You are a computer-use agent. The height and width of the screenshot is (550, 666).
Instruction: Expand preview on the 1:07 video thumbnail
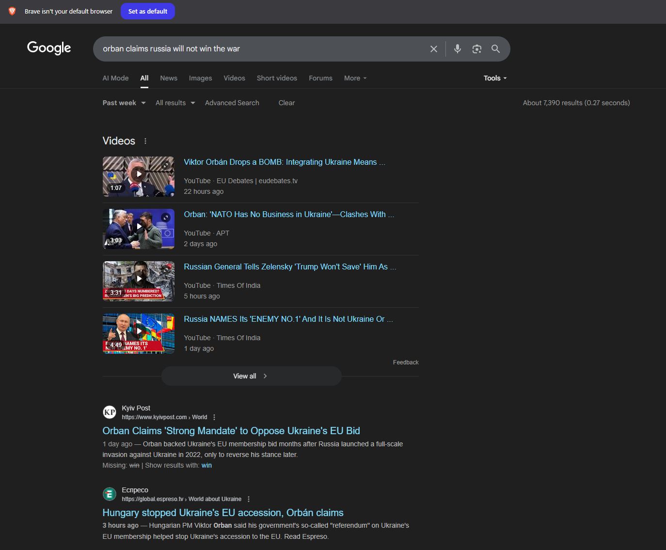click(166, 165)
